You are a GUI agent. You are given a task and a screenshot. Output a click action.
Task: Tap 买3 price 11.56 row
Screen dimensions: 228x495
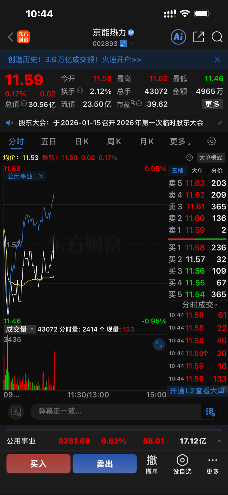pyautogui.click(x=197, y=271)
